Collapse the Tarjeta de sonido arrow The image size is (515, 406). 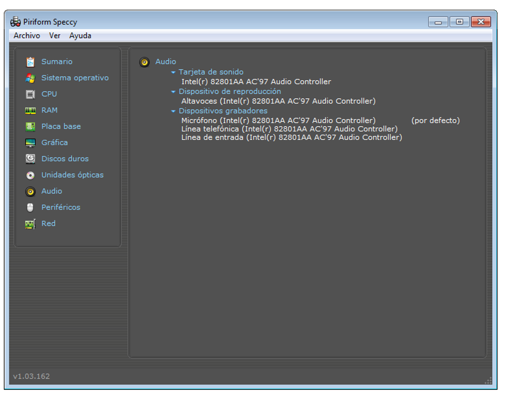[173, 72]
